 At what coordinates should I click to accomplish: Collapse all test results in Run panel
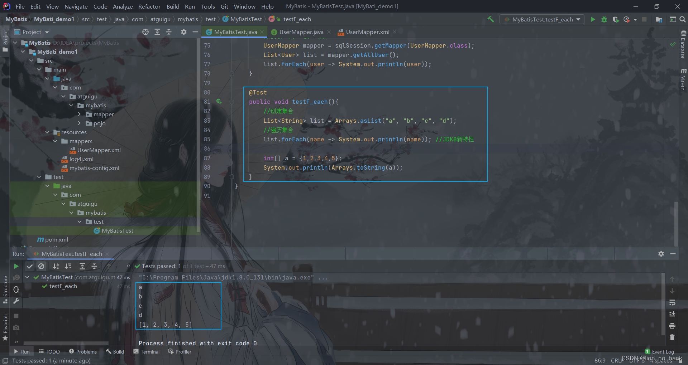click(94, 266)
